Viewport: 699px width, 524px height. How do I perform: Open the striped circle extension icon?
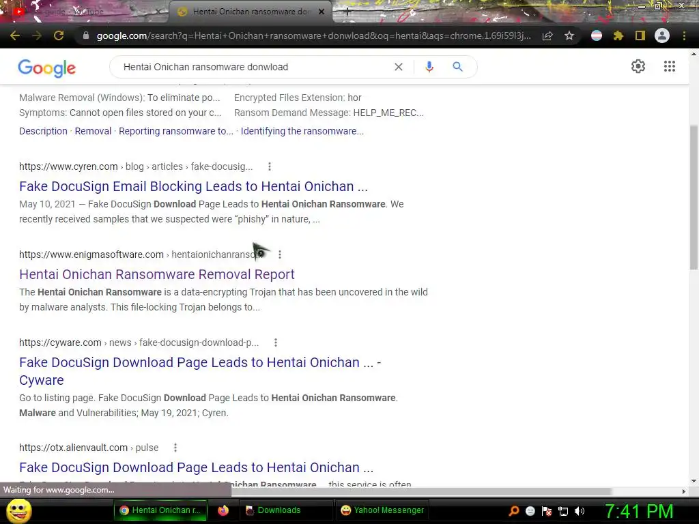pos(597,35)
